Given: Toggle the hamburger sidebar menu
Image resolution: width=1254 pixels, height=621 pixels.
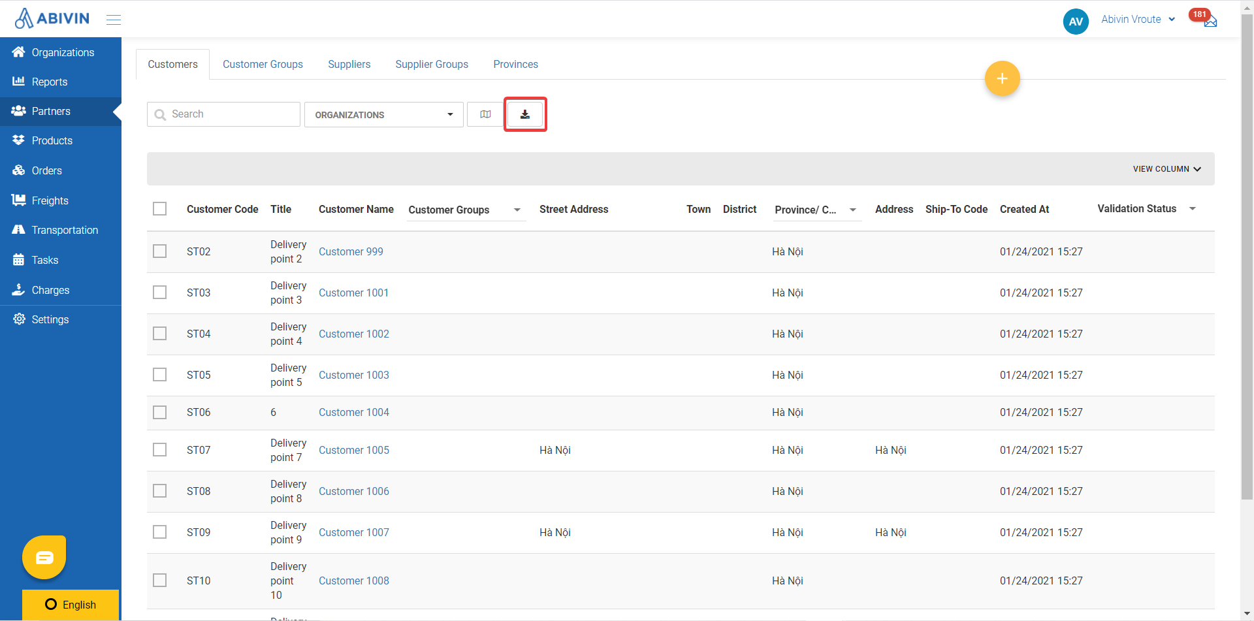Looking at the screenshot, I should click(x=114, y=20).
